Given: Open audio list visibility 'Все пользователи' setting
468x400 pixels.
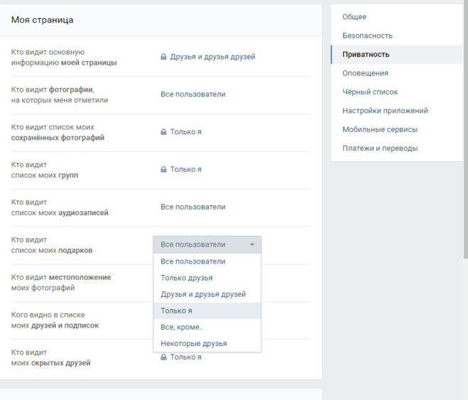Looking at the screenshot, I should (x=192, y=207).
